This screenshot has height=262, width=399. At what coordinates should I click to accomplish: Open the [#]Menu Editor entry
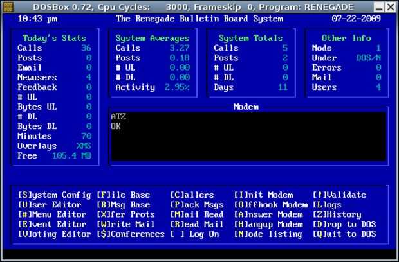(52, 214)
